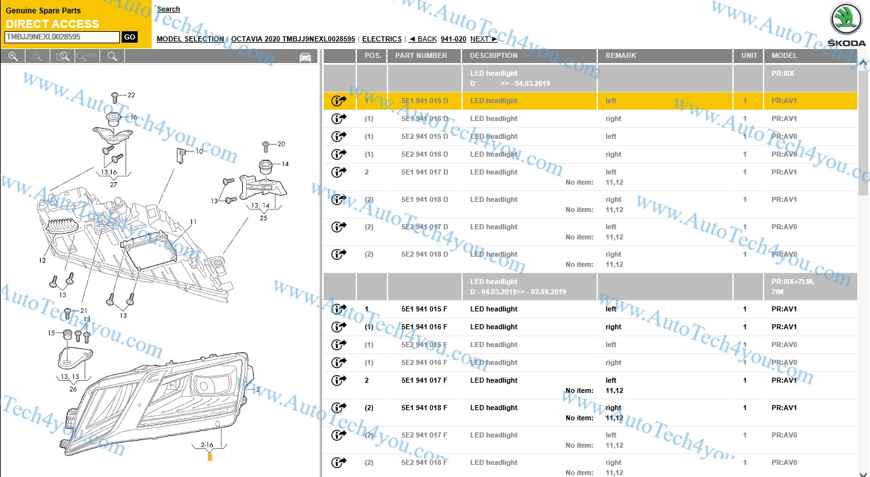
Task: Open info icon for 5E1 941 016 D
Action: click(x=338, y=118)
